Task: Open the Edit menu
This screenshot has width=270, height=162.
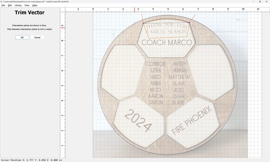Action: 10,5
